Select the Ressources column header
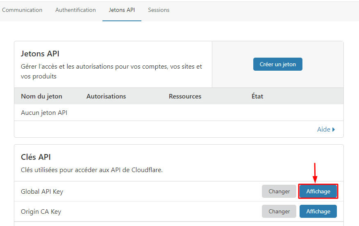Image resolution: width=359 pixels, height=226 pixels. 185,96
